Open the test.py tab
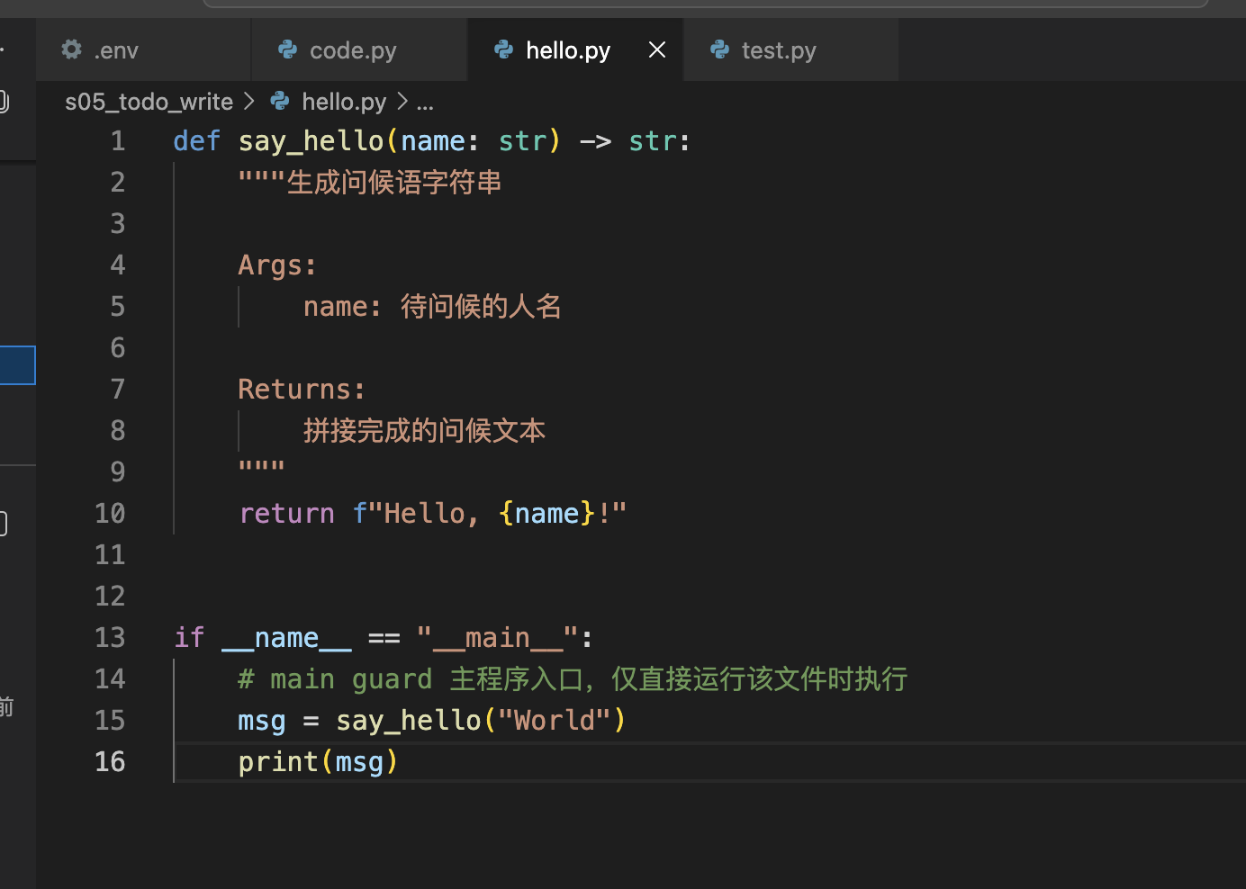The width and height of the screenshot is (1246, 889). [x=790, y=50]
